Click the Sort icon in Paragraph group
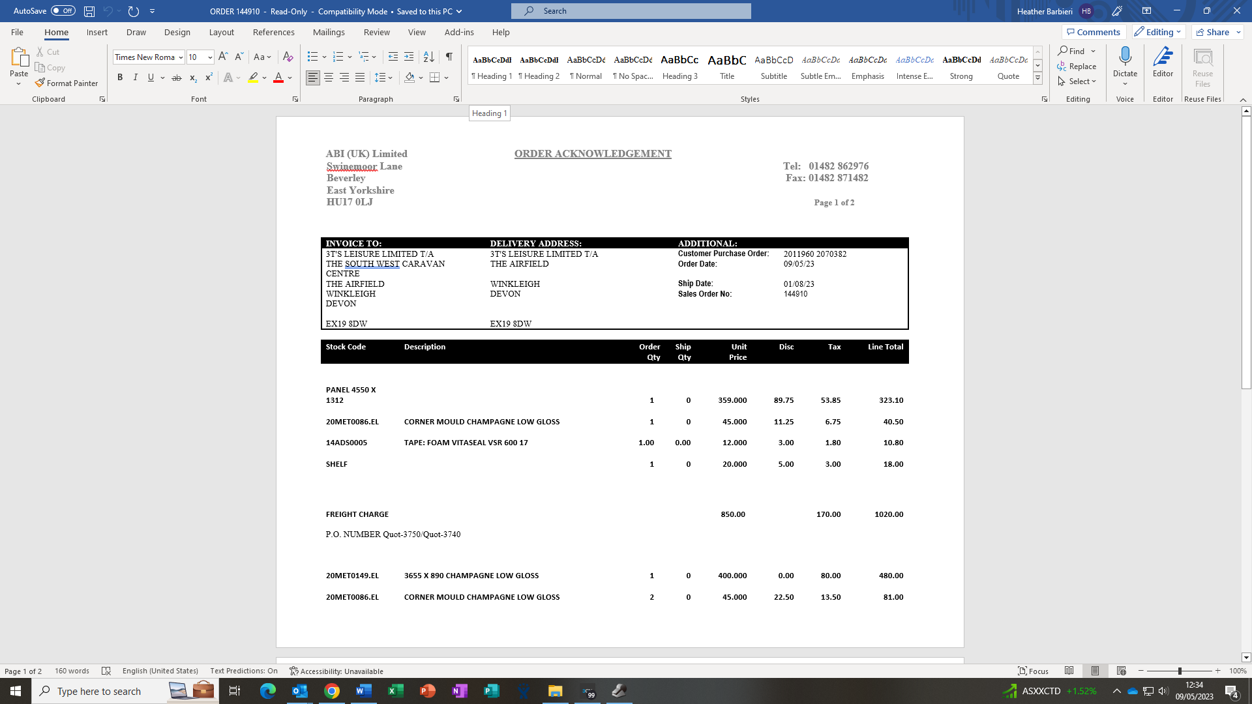The image size is (1252, 704). pos(428,57)
